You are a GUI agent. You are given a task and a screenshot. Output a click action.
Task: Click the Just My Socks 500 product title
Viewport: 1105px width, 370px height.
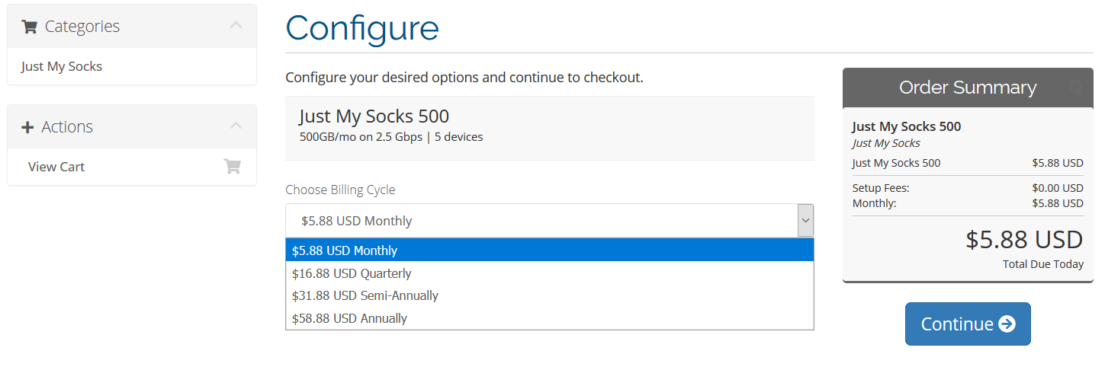click(x=374, y=116)
